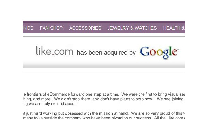The height and width of the screenshot is (136, 208).
Task: Open JEWELRY & WATCHES category
Action: click(x=132, y=28)
